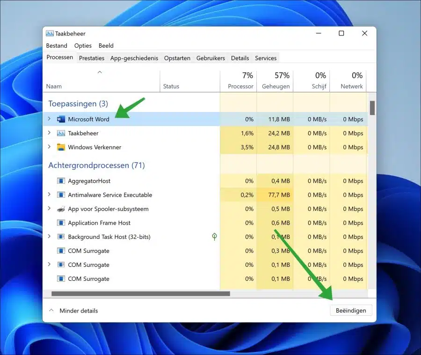Open the Opties menu
This screenshot has width=421, height=355.
[x=83, y=46]
